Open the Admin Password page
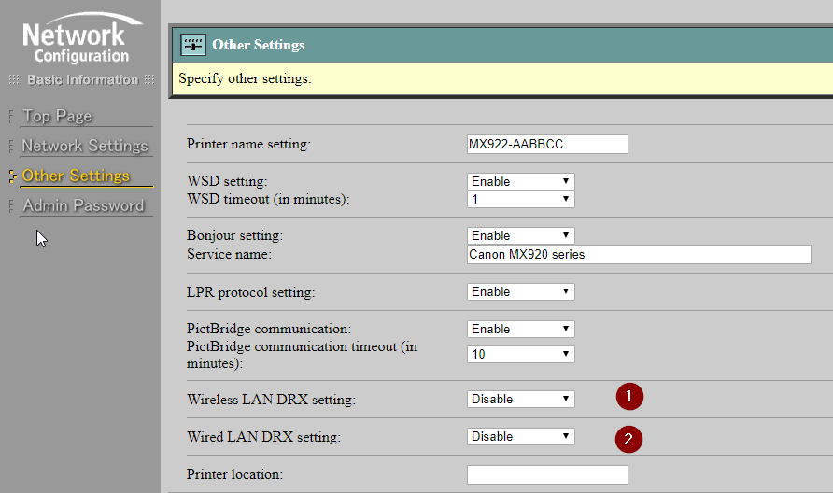This screenshot has height=493, width=833. click(83, 205)
